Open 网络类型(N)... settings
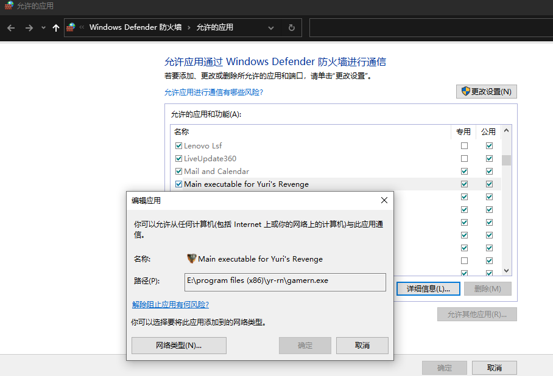 pyautogui.click(x=178, y=346)
